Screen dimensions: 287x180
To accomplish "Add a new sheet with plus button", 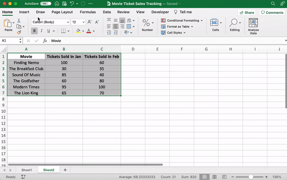I will pyautogui.click(x=65, y=170).
